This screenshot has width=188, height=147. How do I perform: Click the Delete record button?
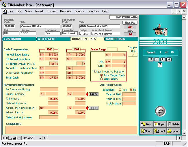173,124
